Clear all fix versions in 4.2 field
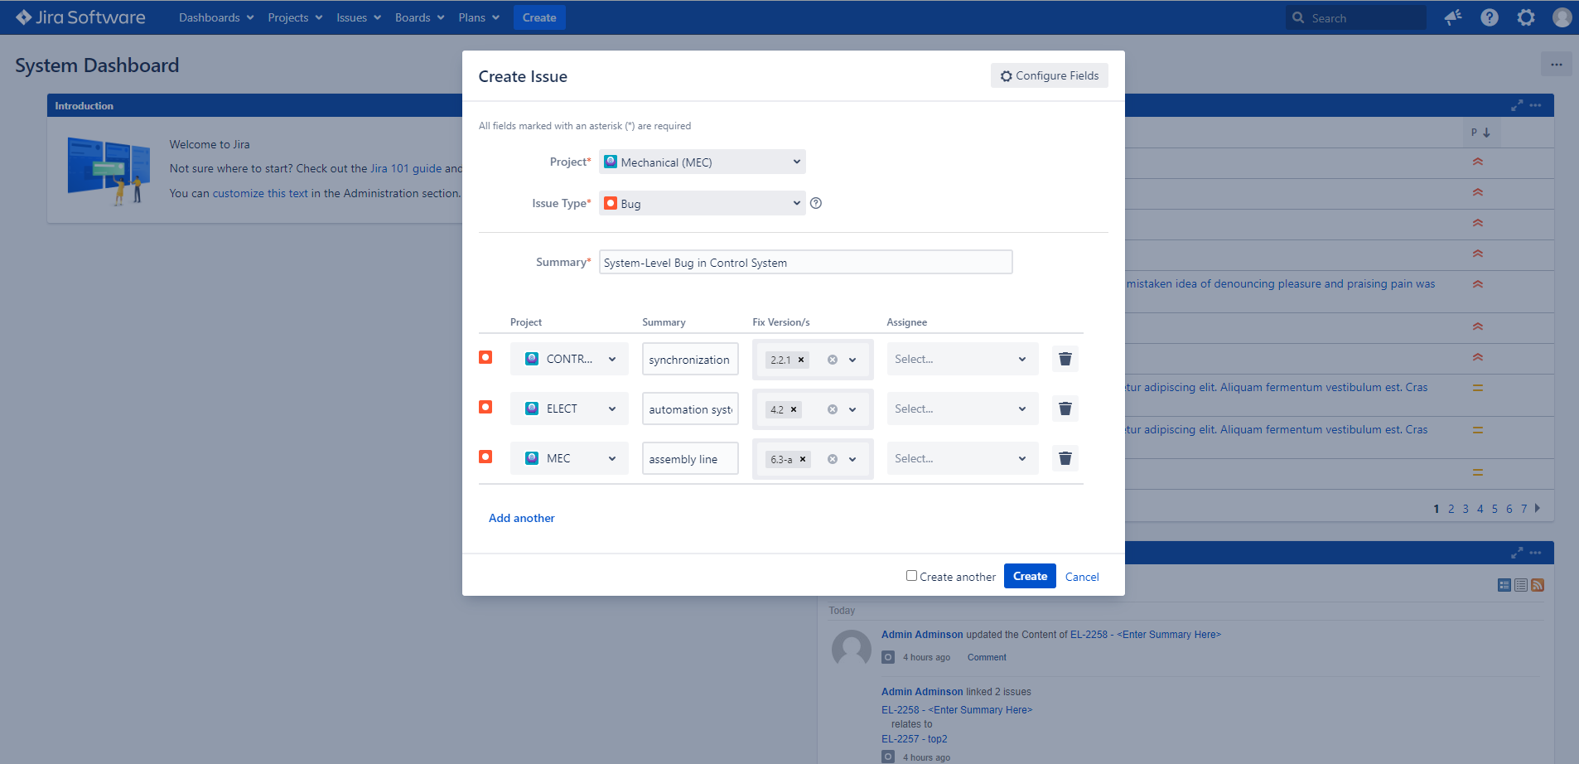This screenshot has width=1579, height=764. [833, 409]
